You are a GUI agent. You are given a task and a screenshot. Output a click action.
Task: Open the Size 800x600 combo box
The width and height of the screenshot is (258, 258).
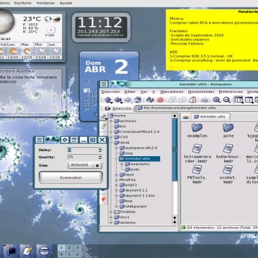click(x=85, y=165)
